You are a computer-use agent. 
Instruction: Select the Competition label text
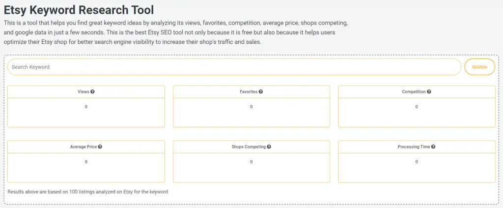tap(414, 91)
